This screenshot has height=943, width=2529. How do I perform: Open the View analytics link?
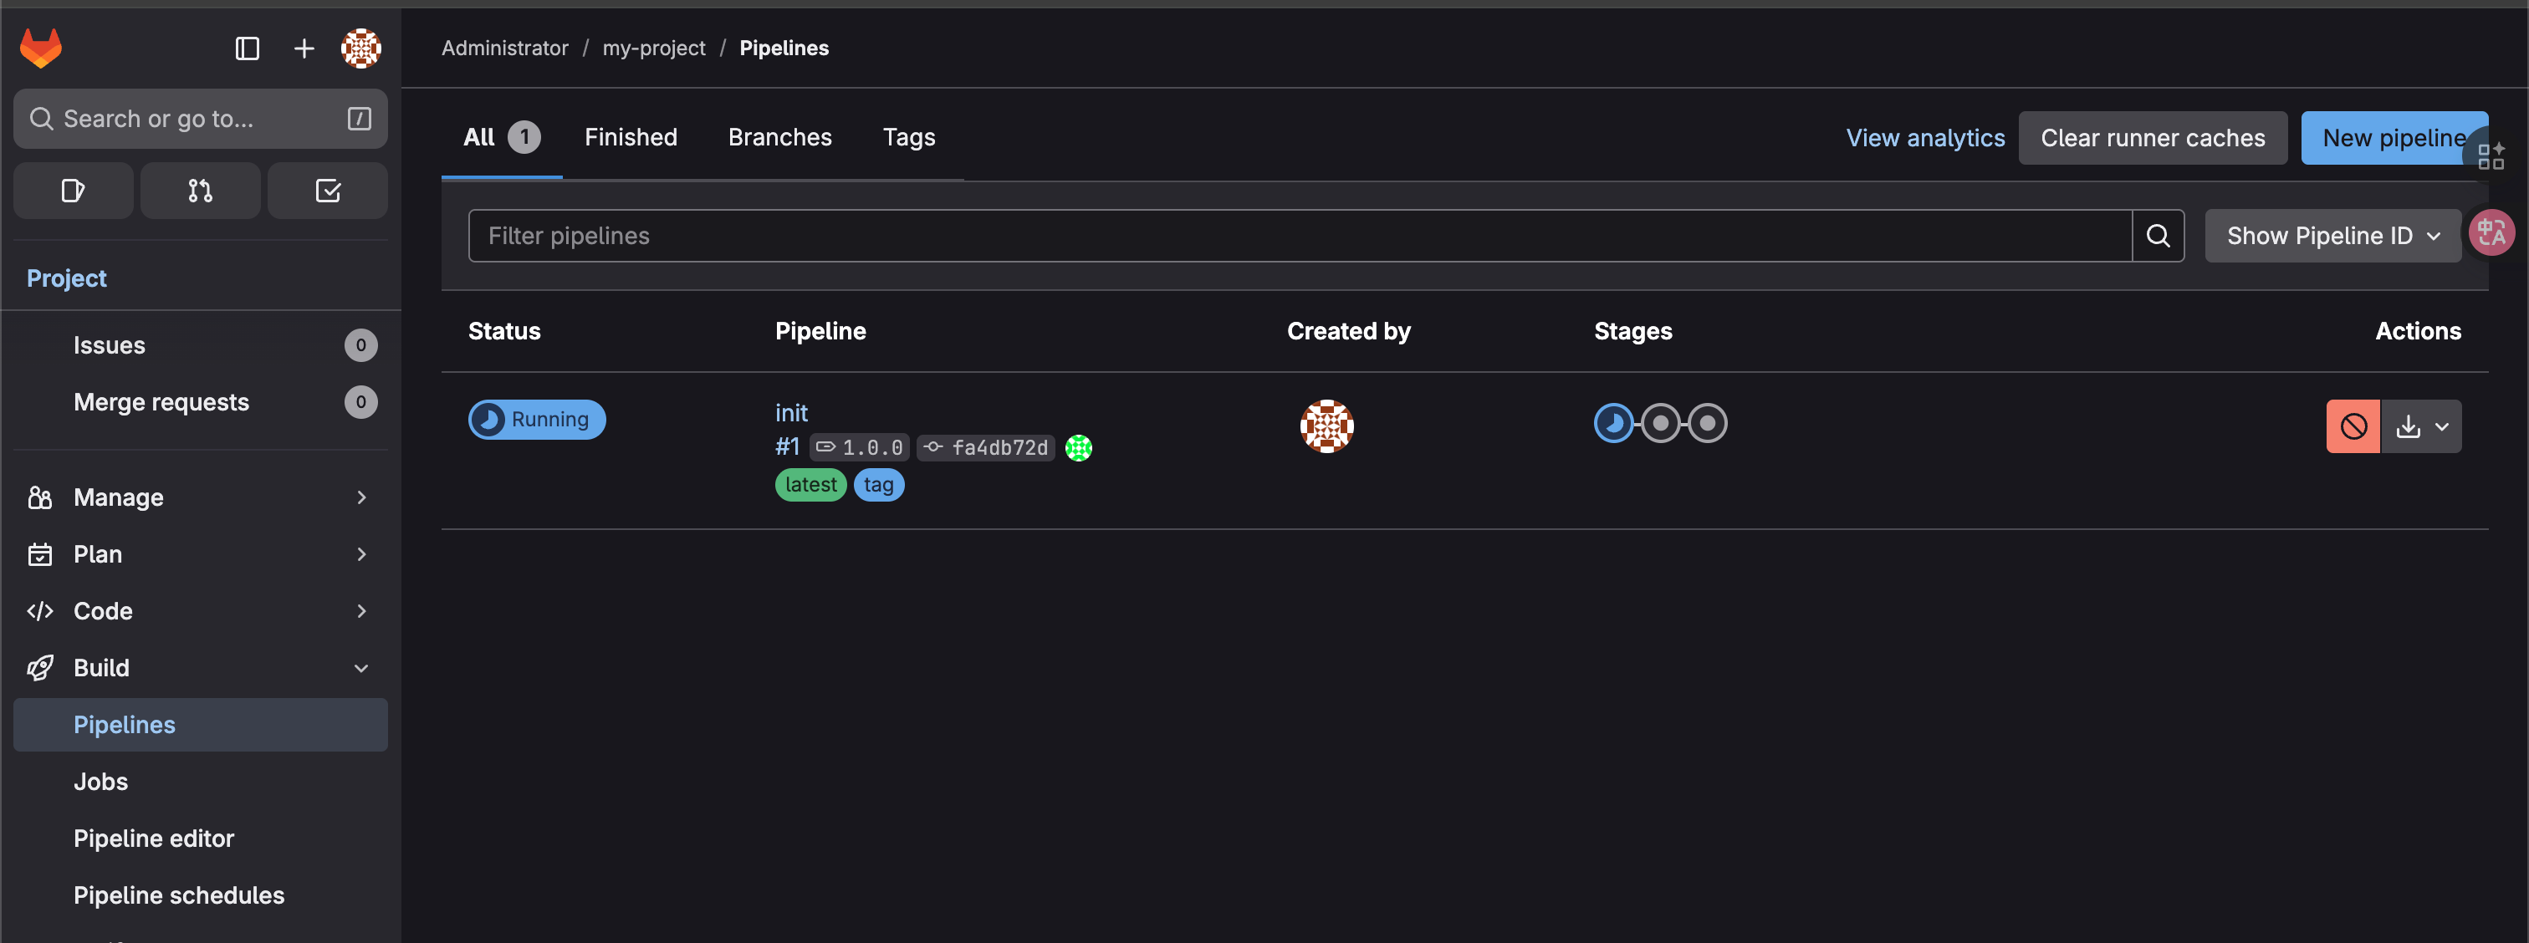tap(1924, 137)
